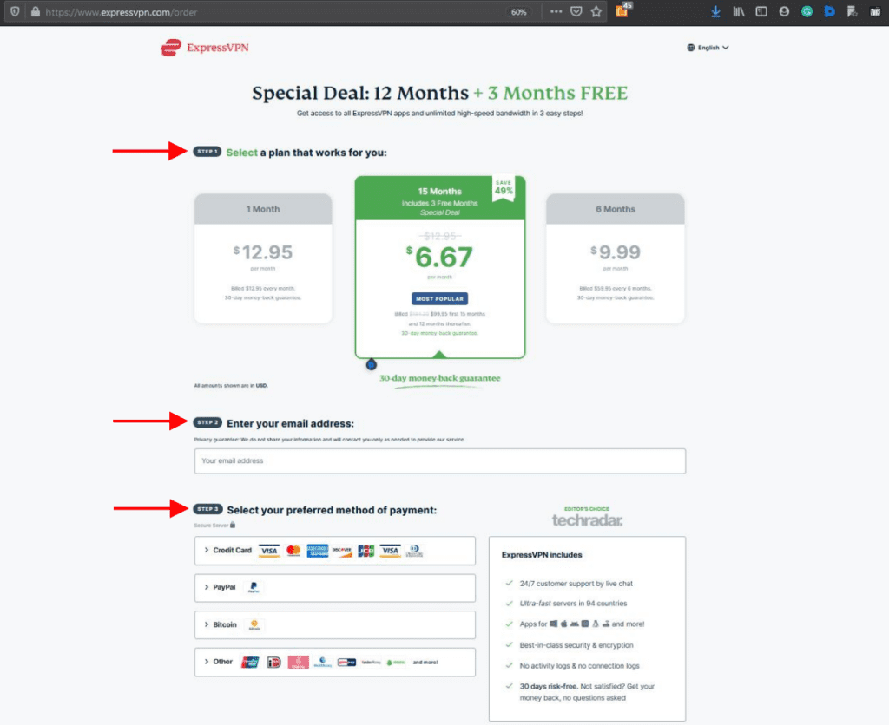Click the 30-day money-back guarantee text
The width and height of the screenshot is (889, 725).
click(439, 378)
